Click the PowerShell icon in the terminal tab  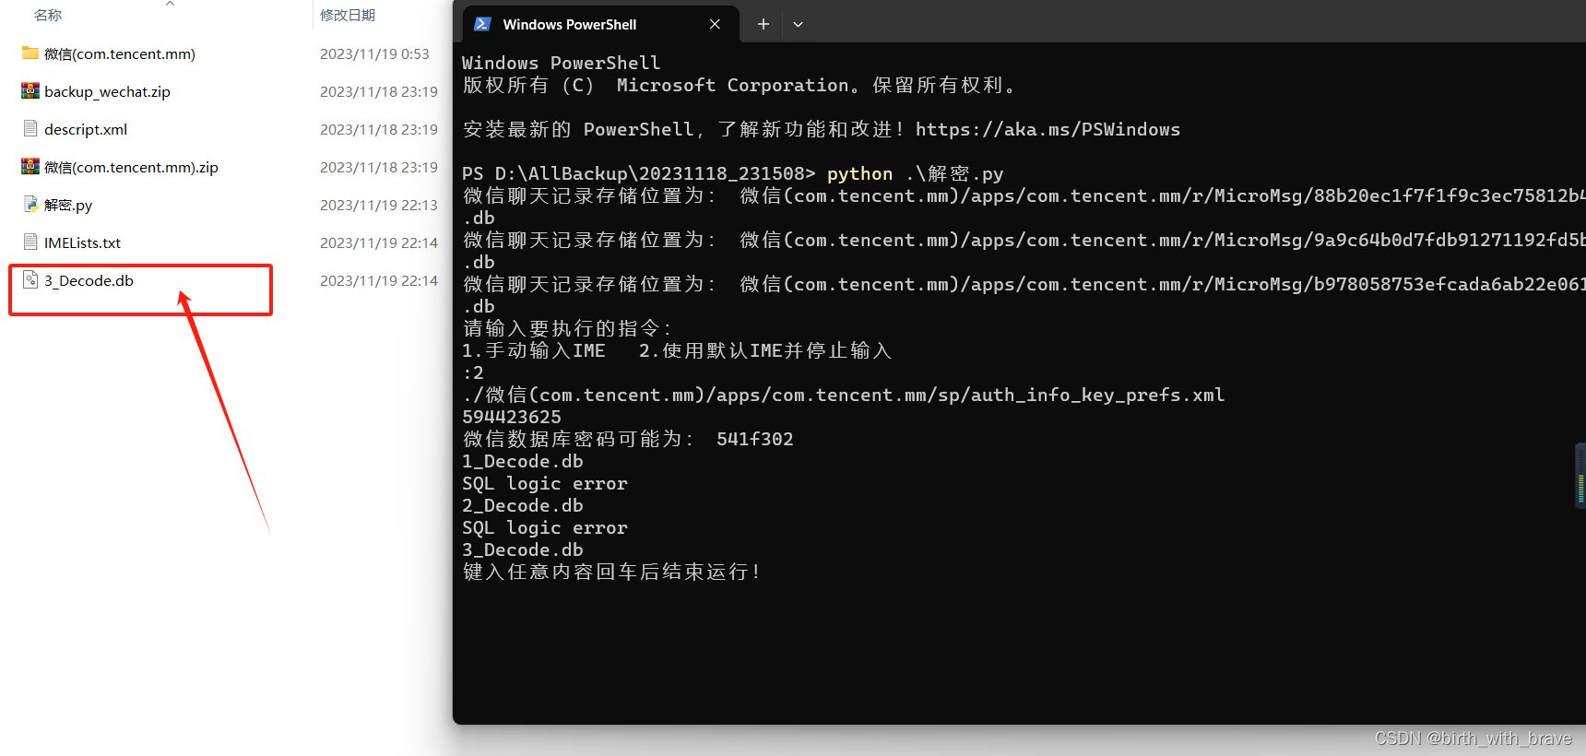(481, 24)
